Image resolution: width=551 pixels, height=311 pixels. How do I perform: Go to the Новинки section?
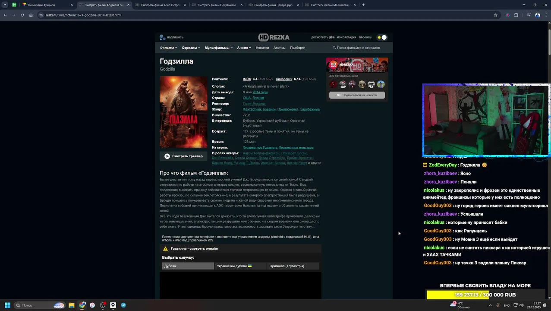point(262,48)
